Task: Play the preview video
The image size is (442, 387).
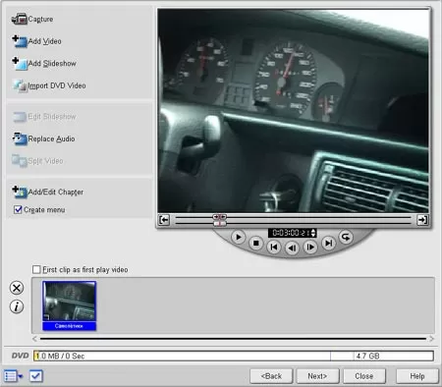Action: click(x=238, y=237)
